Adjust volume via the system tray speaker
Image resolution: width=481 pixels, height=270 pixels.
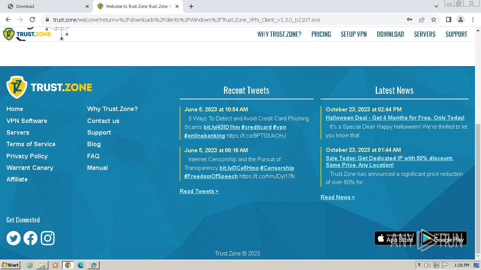[x=427, y=265]
